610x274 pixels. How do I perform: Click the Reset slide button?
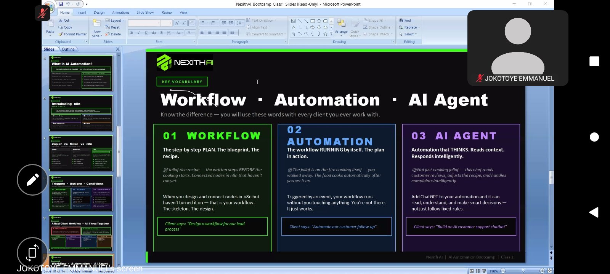coord(112,27)
